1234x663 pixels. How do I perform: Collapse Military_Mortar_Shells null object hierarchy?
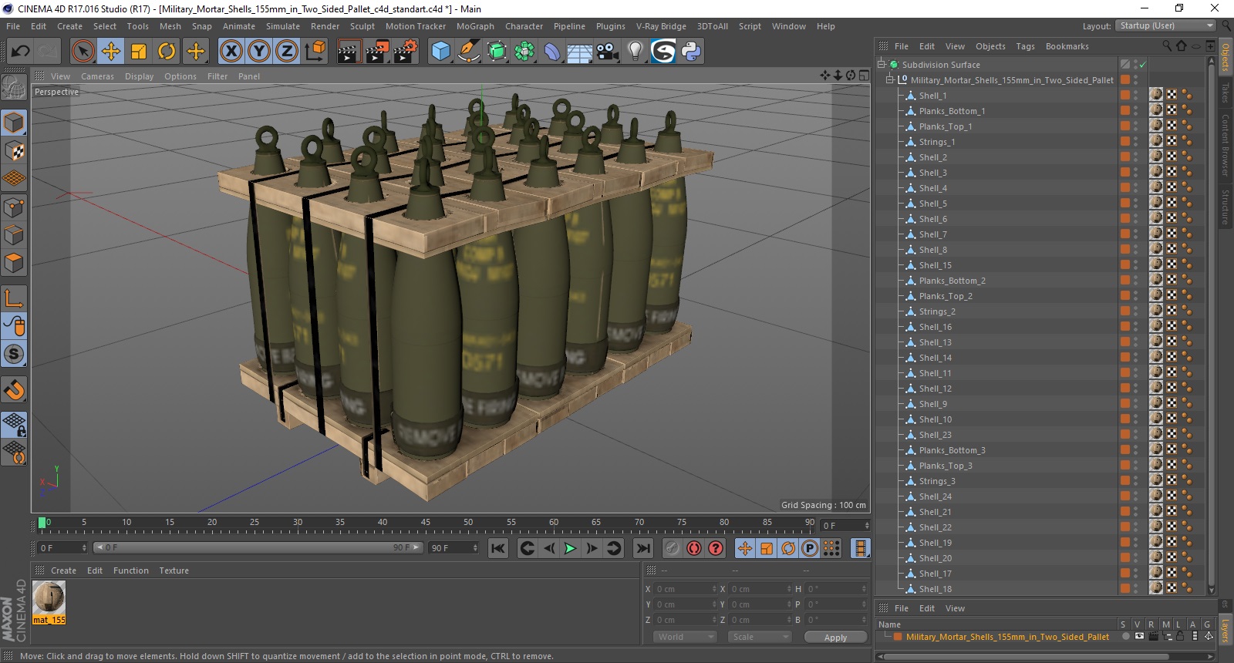click(890, 80)
